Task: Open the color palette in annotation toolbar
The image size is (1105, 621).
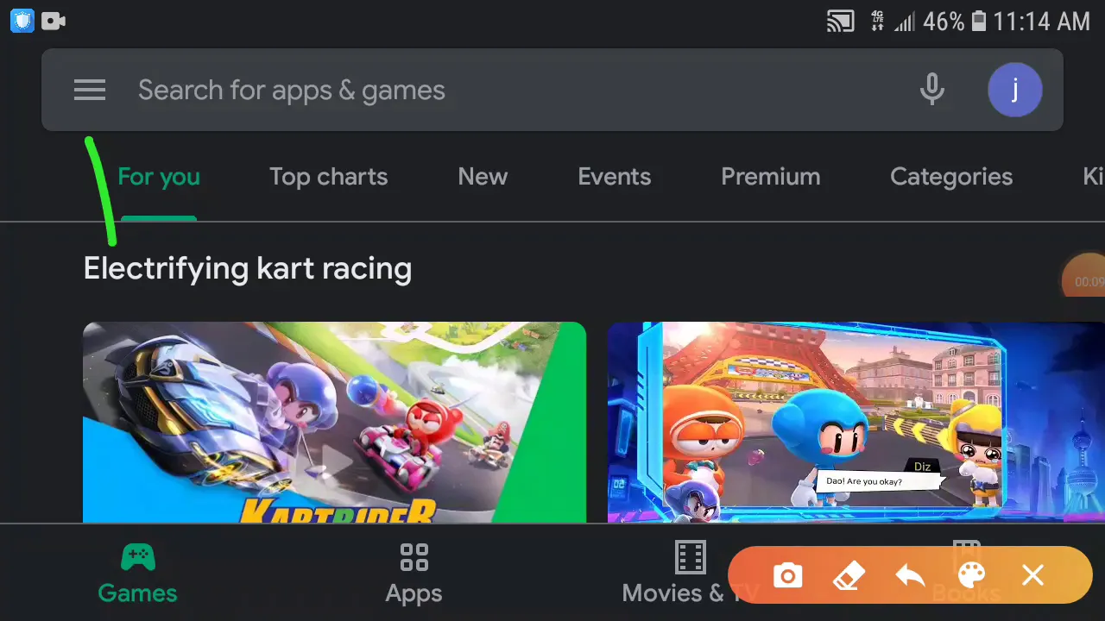Action: pos(971,575)
